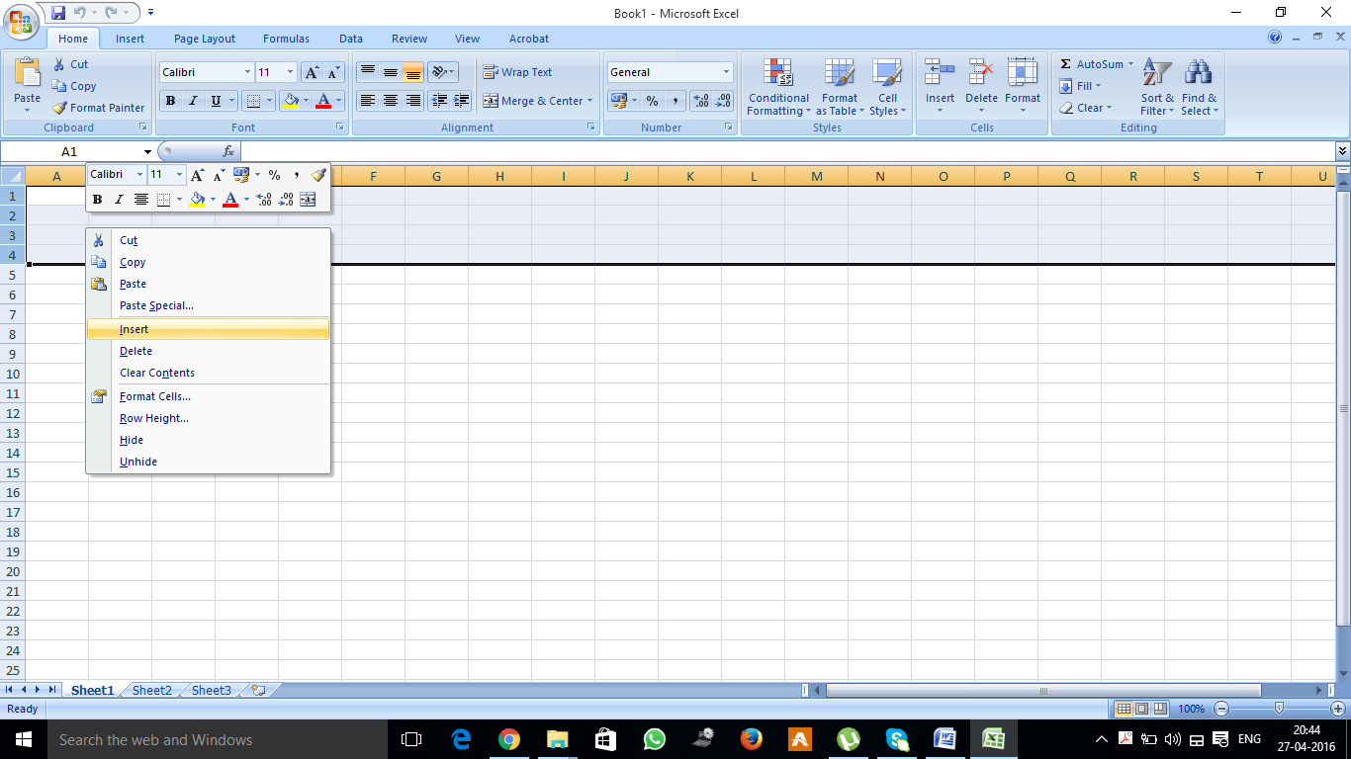Click the Insert Worksheet tab icon
1351x759 pixels.
258,690
